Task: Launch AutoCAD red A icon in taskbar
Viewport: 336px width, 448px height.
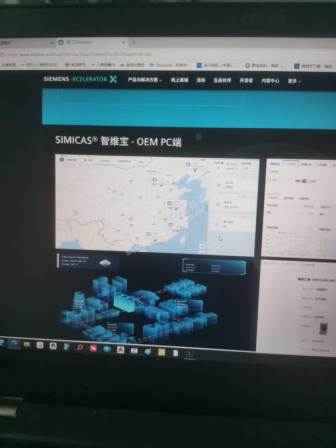Action: (121, 350)
